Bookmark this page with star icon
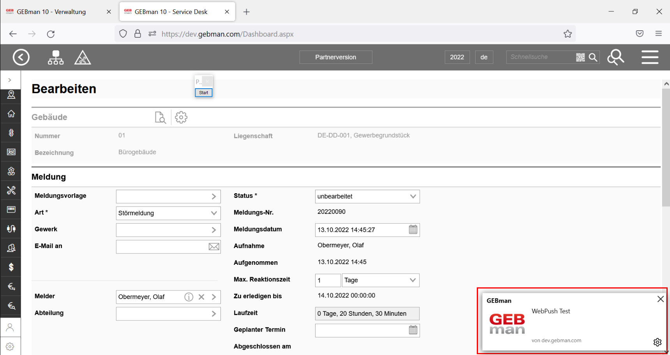This screenshot has height=355, width=670. point(568,34)
